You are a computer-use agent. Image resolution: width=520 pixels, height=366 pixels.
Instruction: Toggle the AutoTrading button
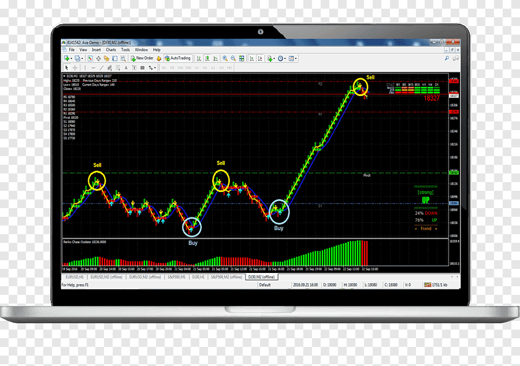[x=177, y=58]
